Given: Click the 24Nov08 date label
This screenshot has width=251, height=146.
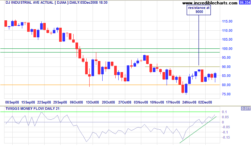Looking at the screenshot, I should (189, 102).
